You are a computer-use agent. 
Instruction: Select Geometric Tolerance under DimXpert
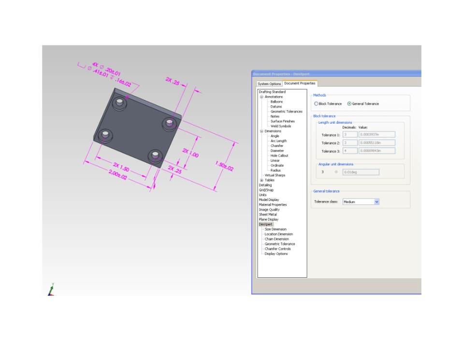280,244
